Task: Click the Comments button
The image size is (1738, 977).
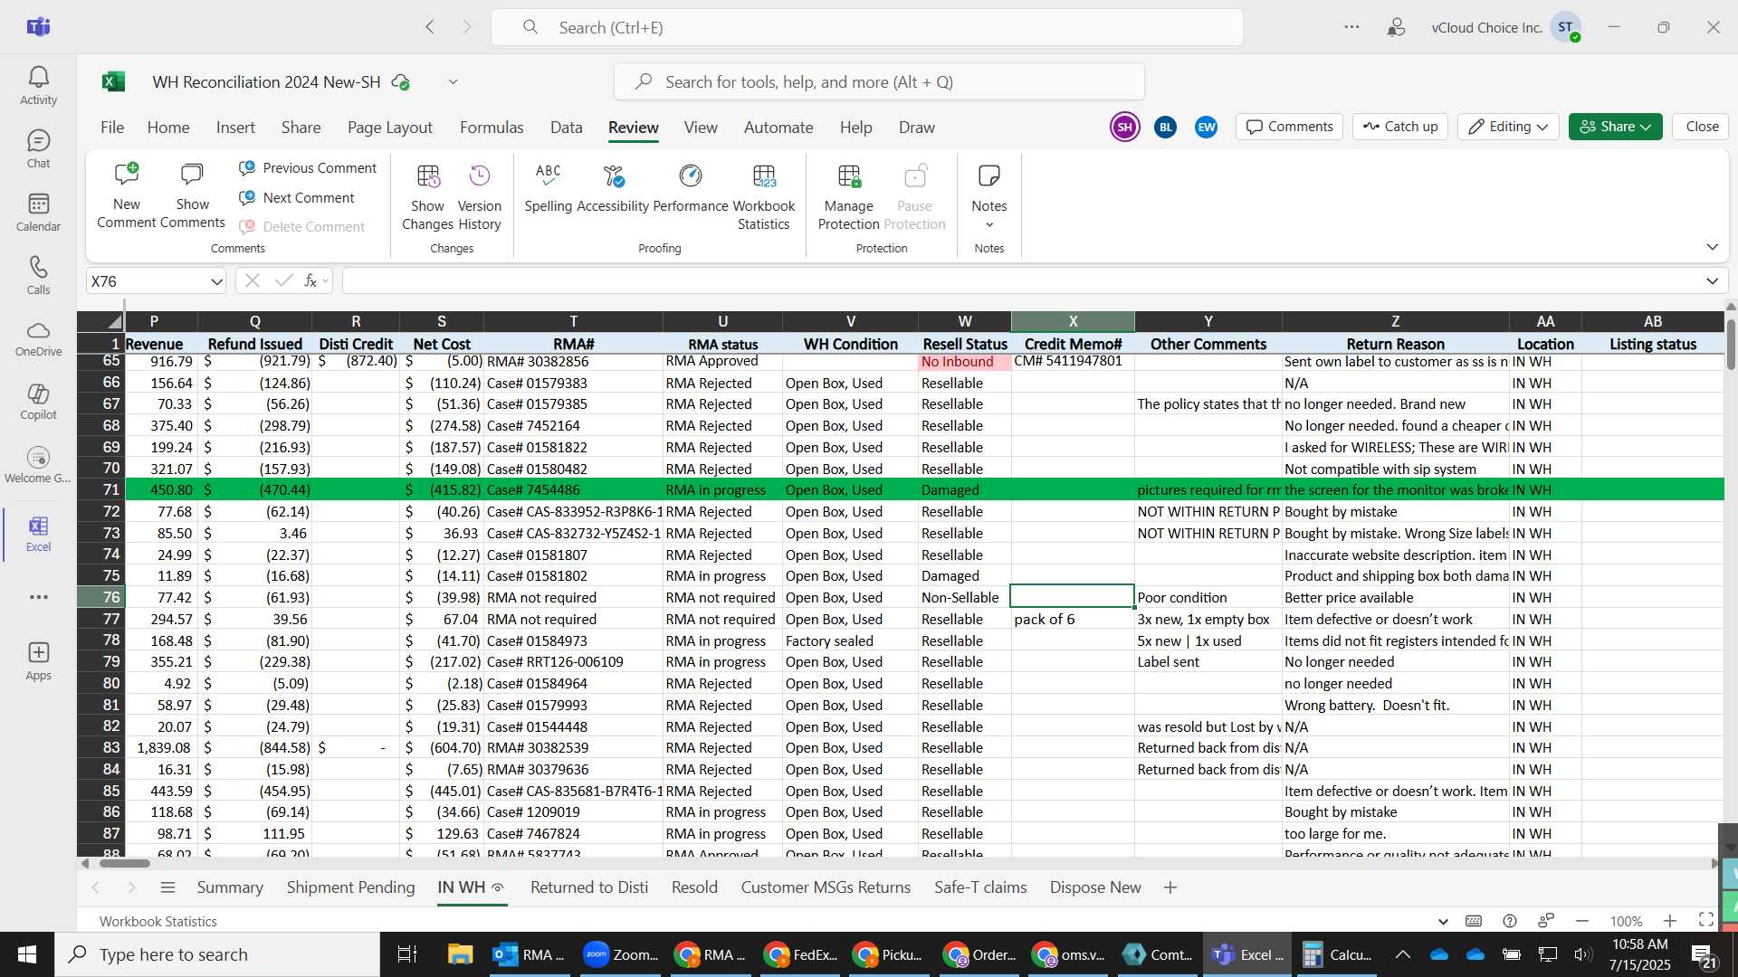Action: 1290,127
